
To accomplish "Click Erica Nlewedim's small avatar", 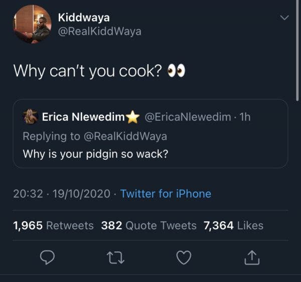I will (x=31, y=117).
